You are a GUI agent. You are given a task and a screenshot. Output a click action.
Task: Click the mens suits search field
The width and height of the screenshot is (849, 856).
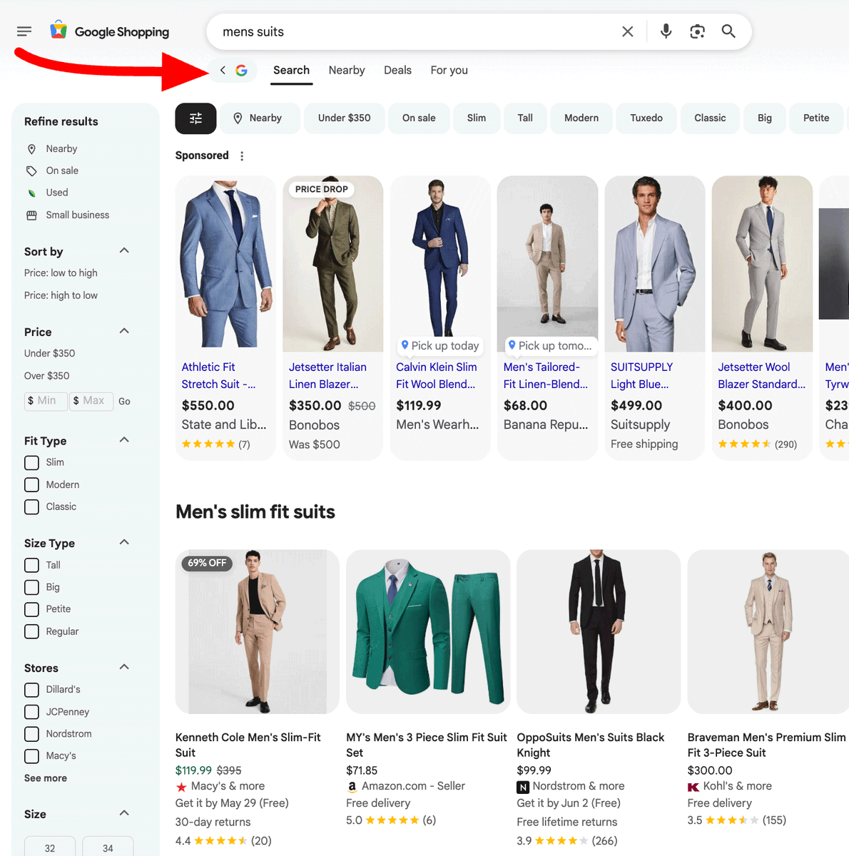(414, 31)
